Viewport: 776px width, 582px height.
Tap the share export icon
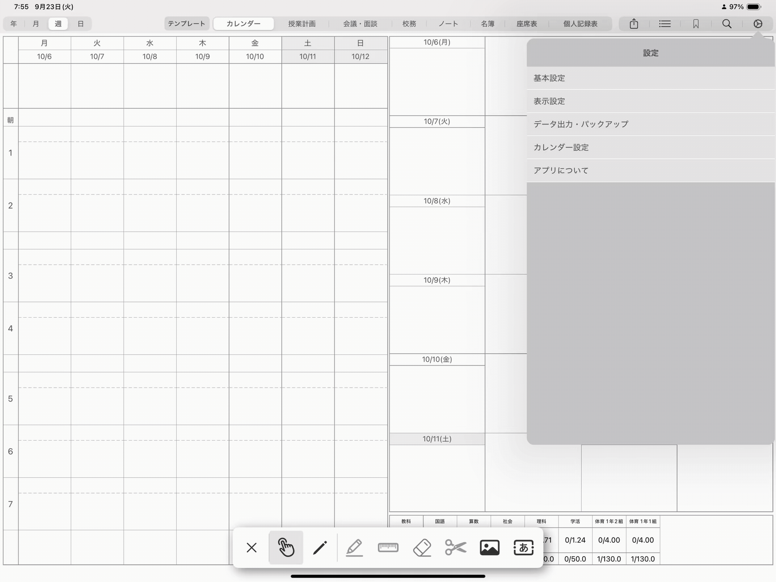[634, 24]
